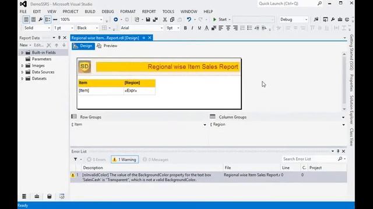Open the FILE menu
The height and width of the screenshot is (209, 373).
coord(23,12)
